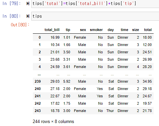Click row index label 4
The image size is (159, 126).
(x=40, y=67)
